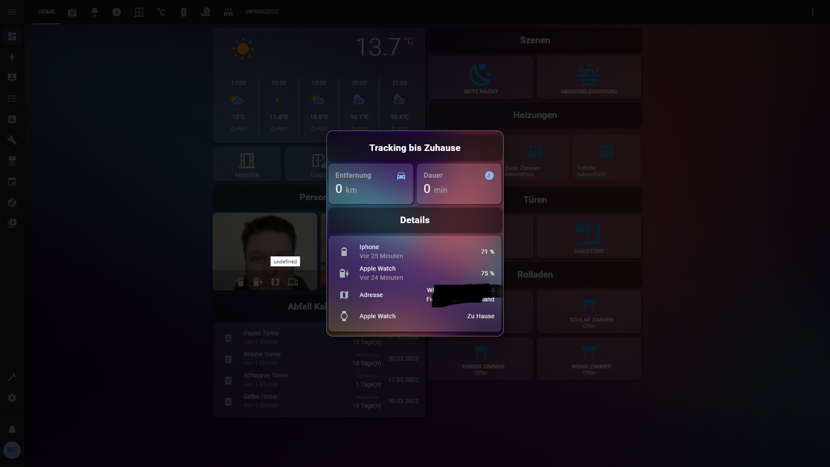Click the clock icon on the Dauer card

tap(489, 176)
